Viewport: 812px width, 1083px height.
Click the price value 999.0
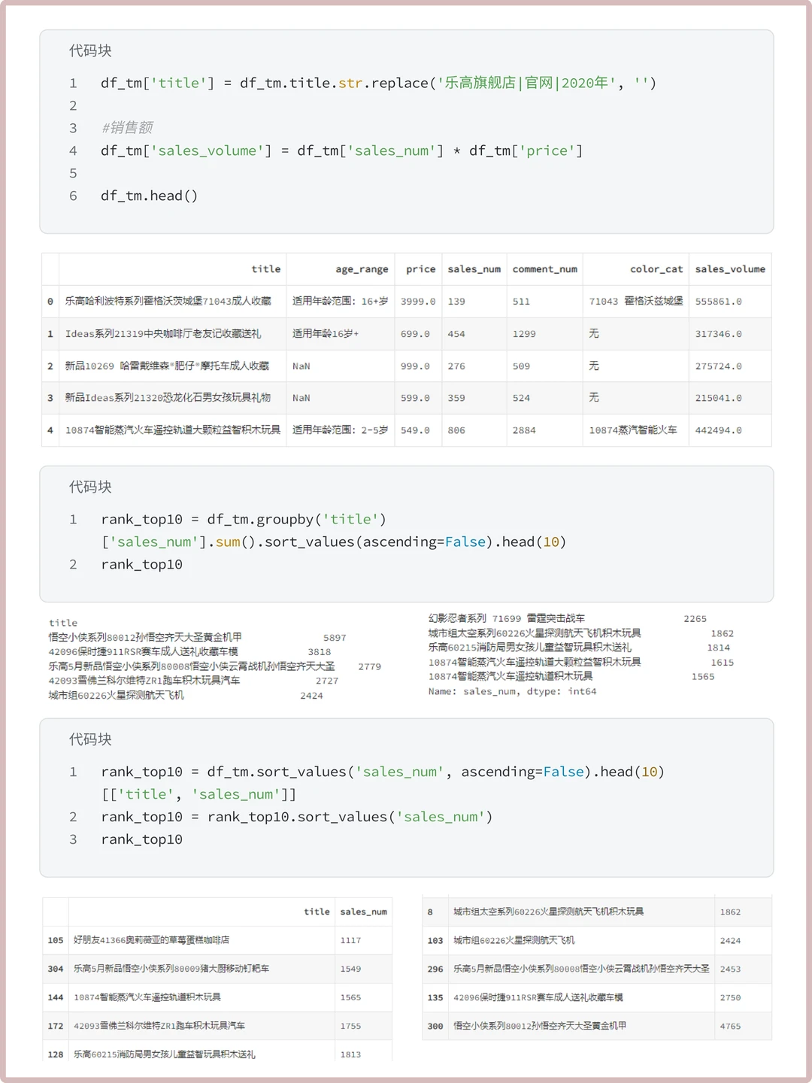coord(415,366)
